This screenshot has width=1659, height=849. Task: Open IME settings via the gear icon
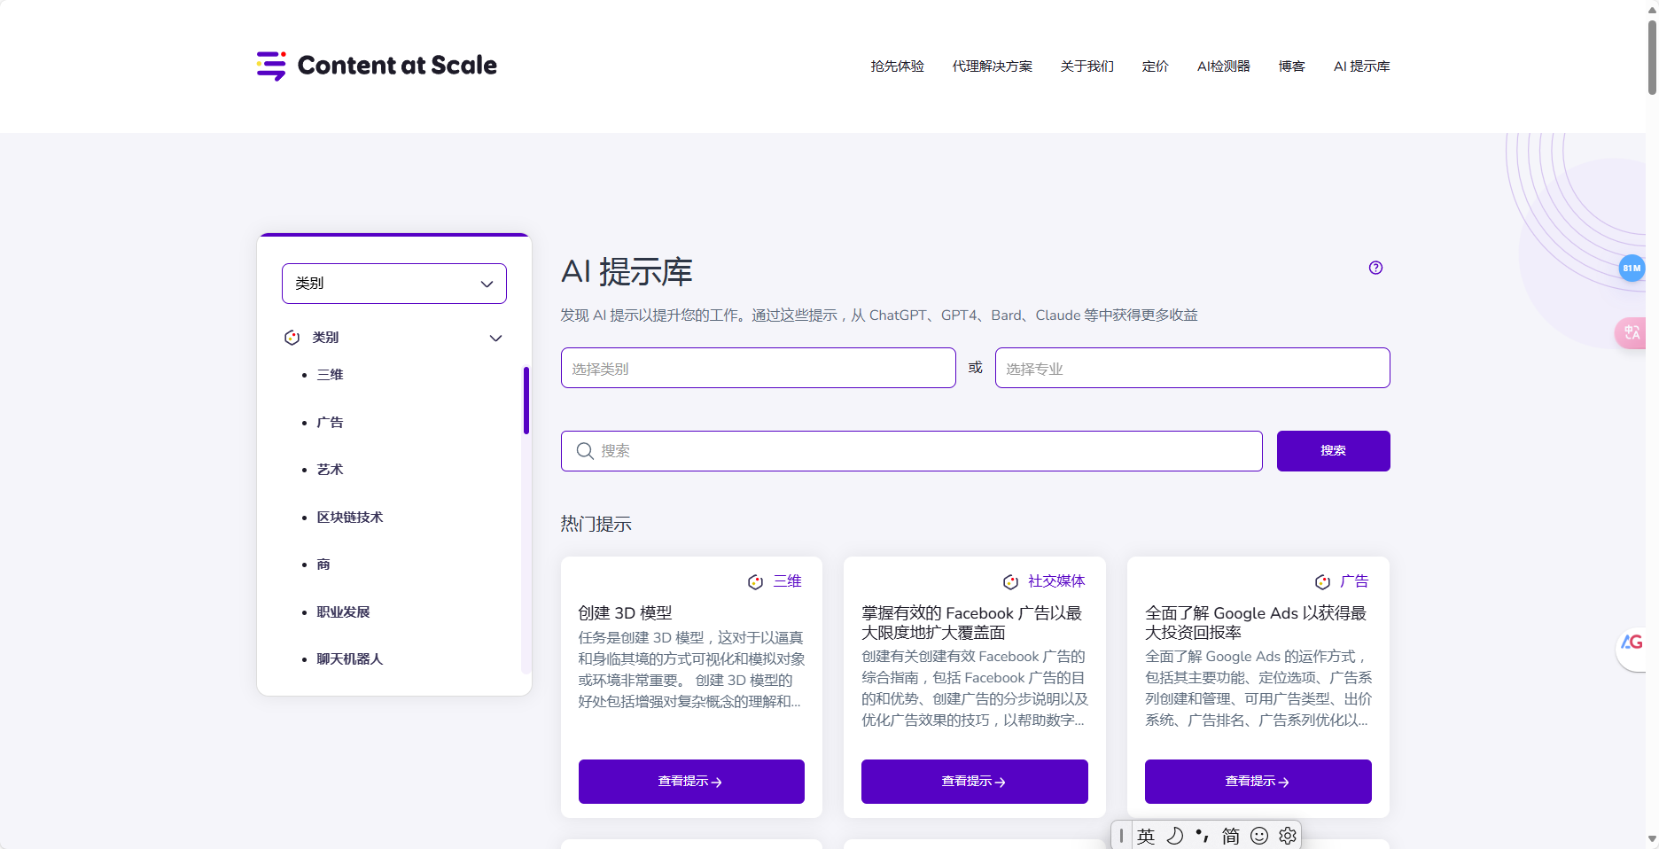point(1287,835)
